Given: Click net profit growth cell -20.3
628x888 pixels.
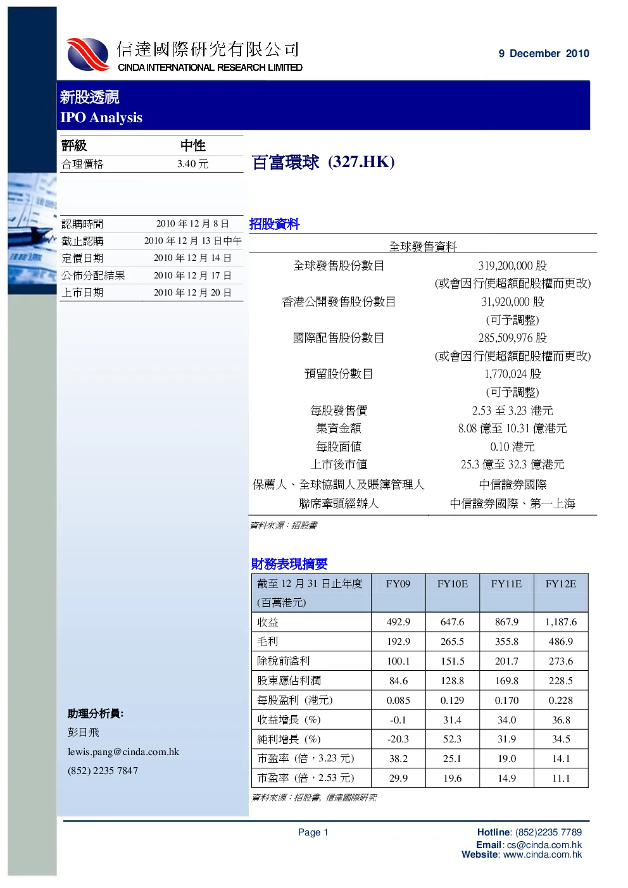Looking at the screenshot, I should click(x=398, y=739).
